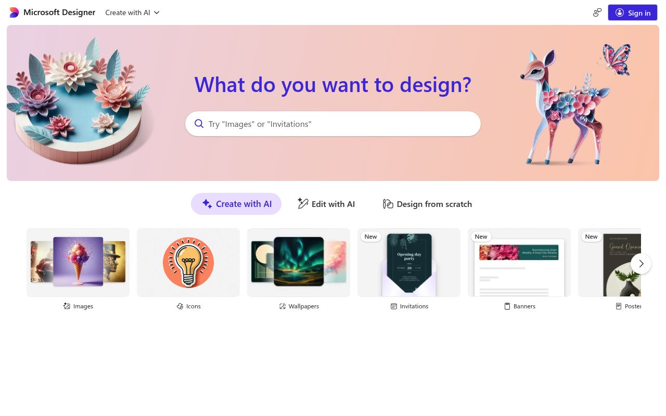Open the Microsoft Designer home link

coord(59,12)
